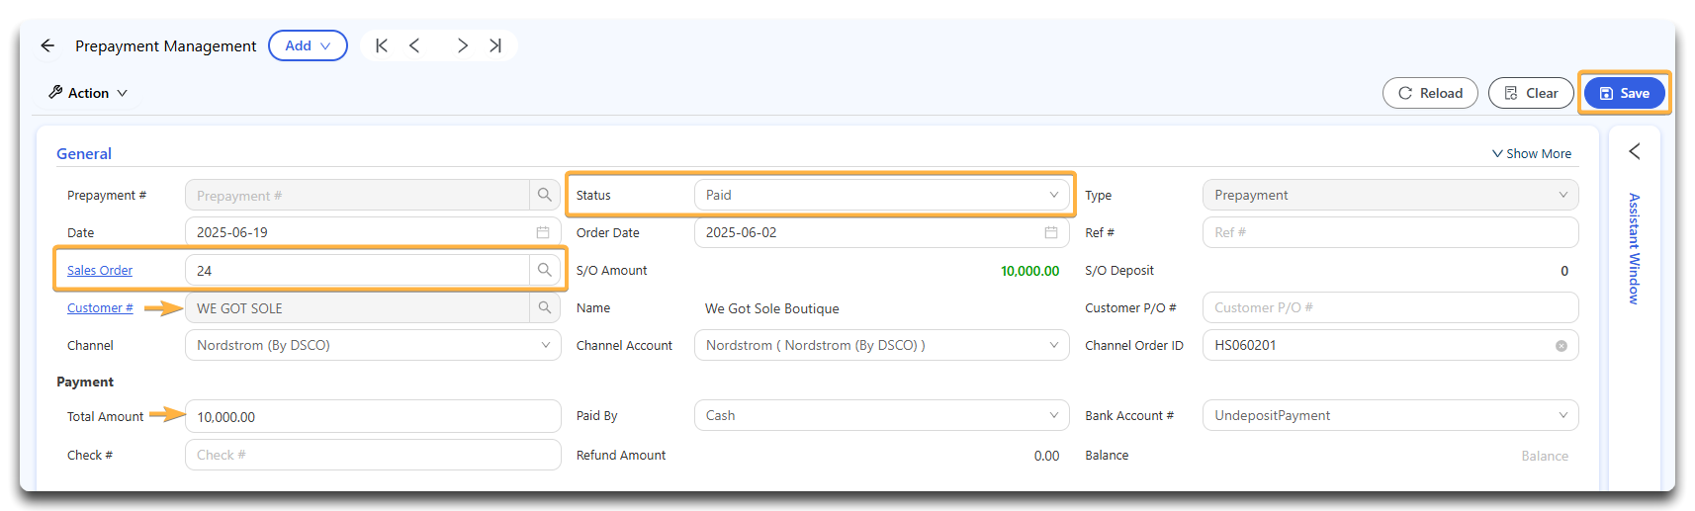Go to next record chevron
Viewport: 1695px width, 511px height.
point(462,45)
